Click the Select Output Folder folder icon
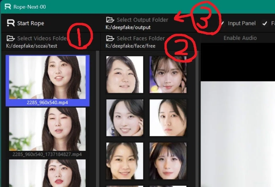This screenshot has height=187, width=275. pos(110,20)
